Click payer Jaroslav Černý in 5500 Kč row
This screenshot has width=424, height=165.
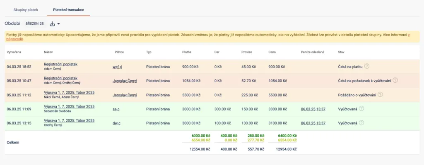coord(125,95)
